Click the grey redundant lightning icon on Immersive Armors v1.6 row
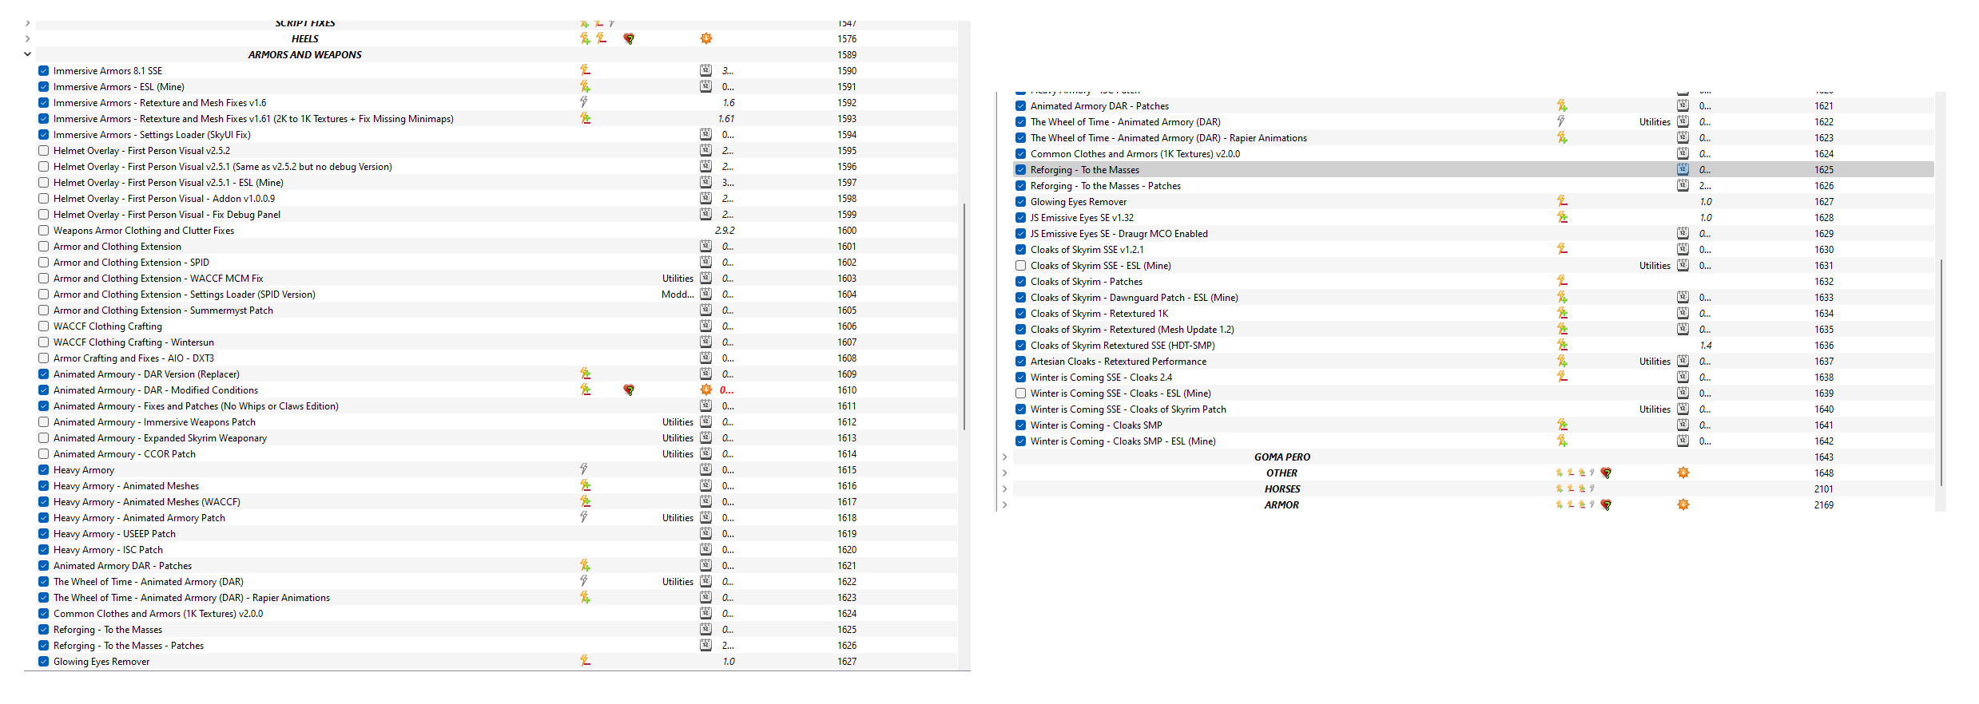This screenshot has height=704, width=1979. pos(584,102)
